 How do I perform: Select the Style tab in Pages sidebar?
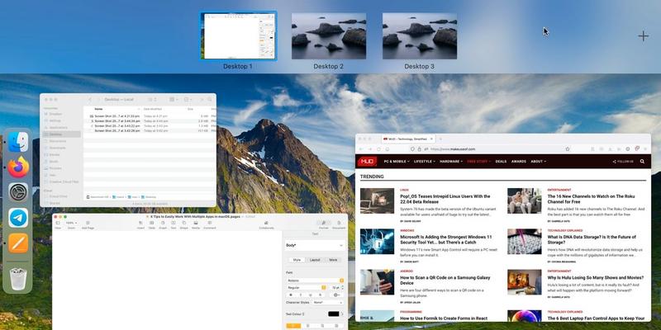(297, 260)
